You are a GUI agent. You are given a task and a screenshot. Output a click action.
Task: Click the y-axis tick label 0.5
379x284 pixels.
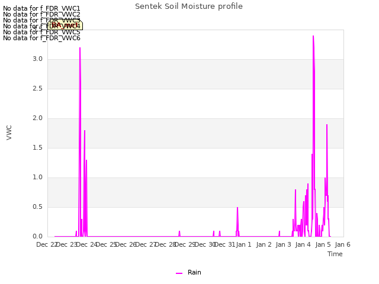[38, 207]
